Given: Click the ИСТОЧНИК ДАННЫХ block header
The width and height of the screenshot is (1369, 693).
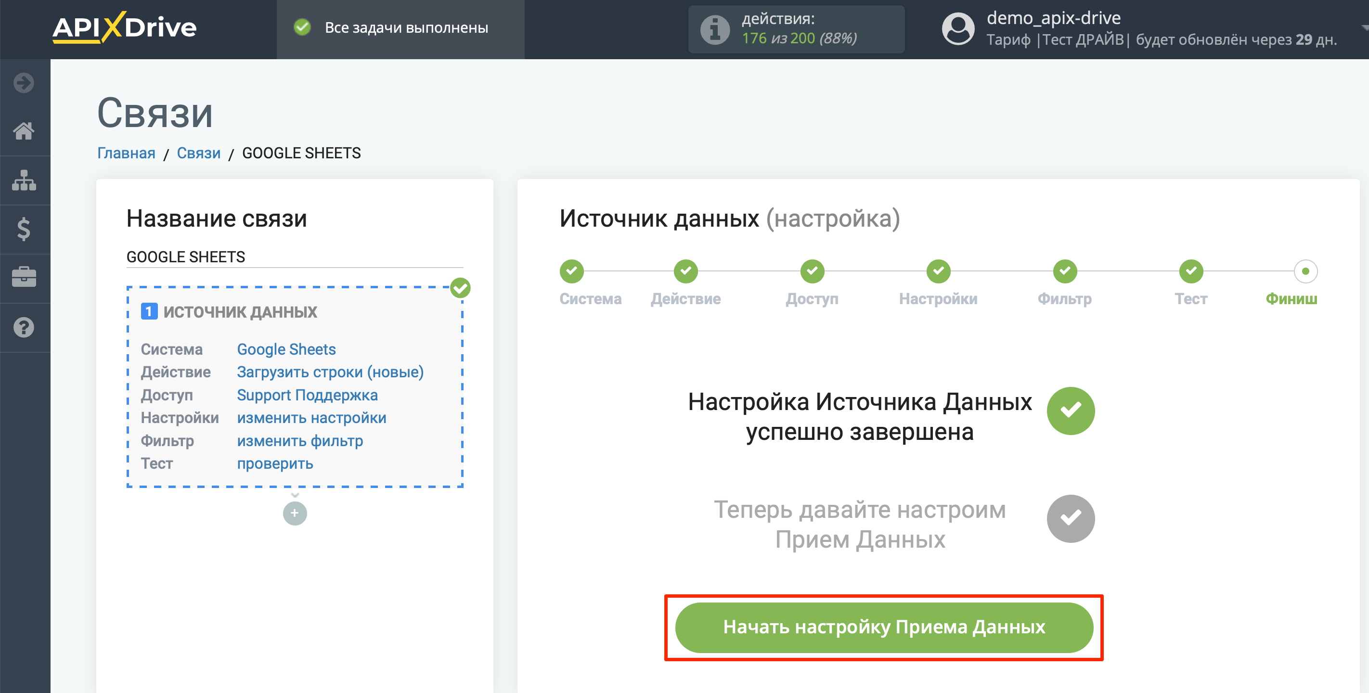Looking at the screenshot, I should pos(240,312).
